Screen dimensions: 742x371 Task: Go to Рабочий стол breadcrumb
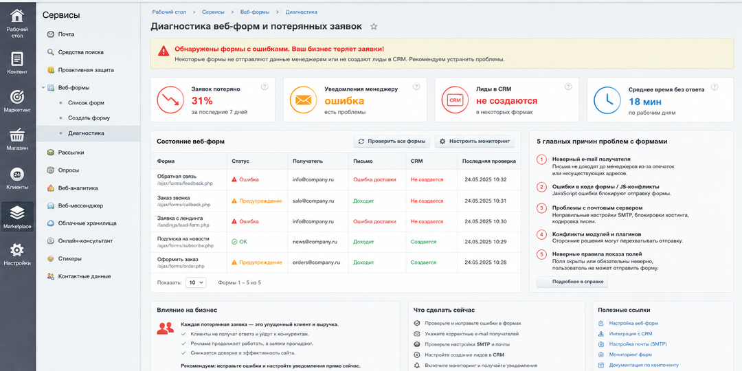click(169, 12)
